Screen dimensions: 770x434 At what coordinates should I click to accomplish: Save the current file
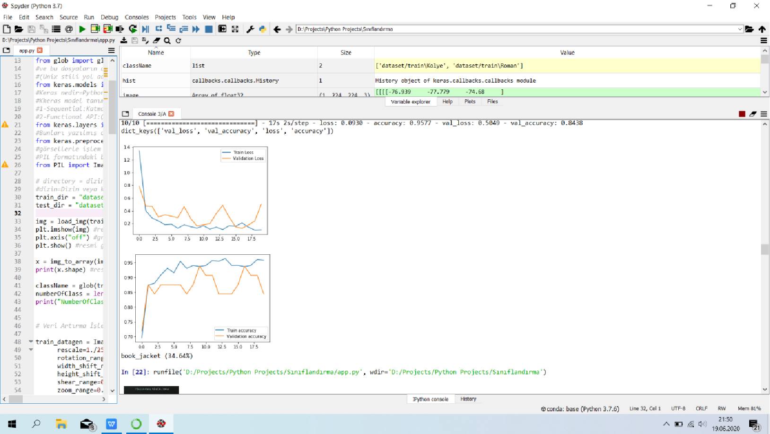click(32, 29)
